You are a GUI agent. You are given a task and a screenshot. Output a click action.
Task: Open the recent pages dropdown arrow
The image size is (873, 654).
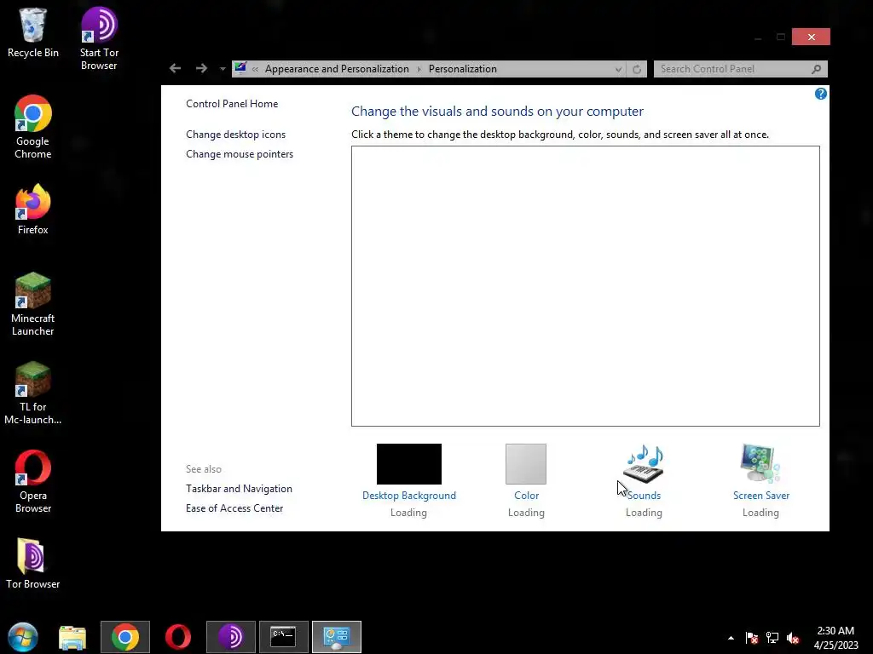pos(223,69)
